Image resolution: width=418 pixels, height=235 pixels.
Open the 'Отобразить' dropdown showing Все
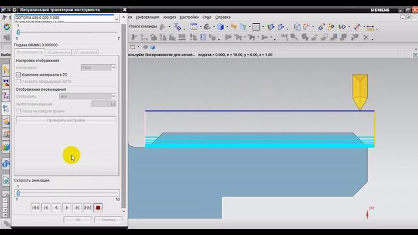click(88, 96)
